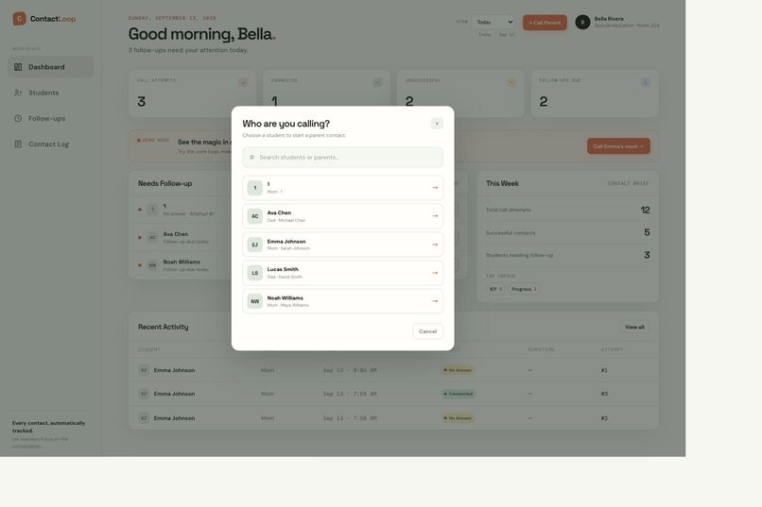Select Lucas Smith in the student list
Screen dimensions: 762x507
342,273
